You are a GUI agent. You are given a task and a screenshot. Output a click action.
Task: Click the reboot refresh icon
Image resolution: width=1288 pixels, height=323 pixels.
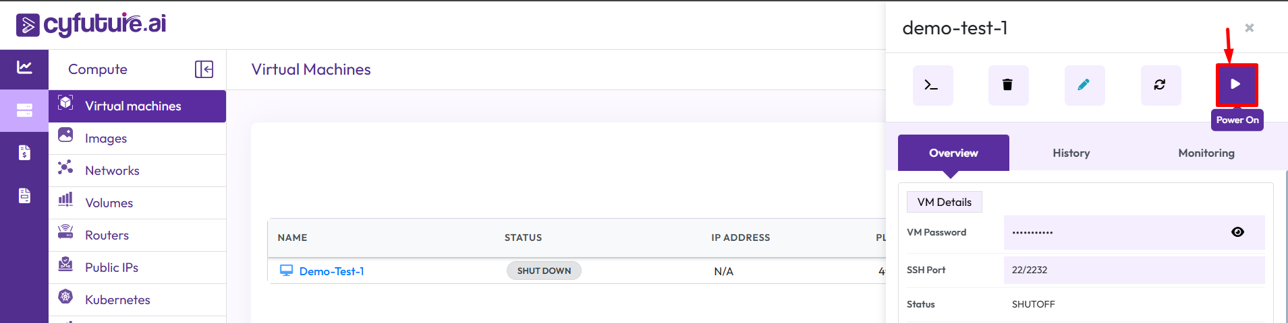[1160, 85]
